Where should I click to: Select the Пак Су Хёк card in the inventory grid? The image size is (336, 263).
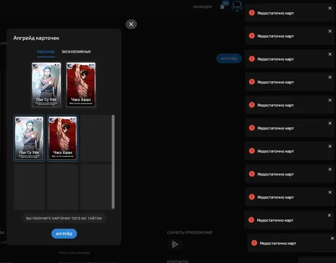(29, 138)
